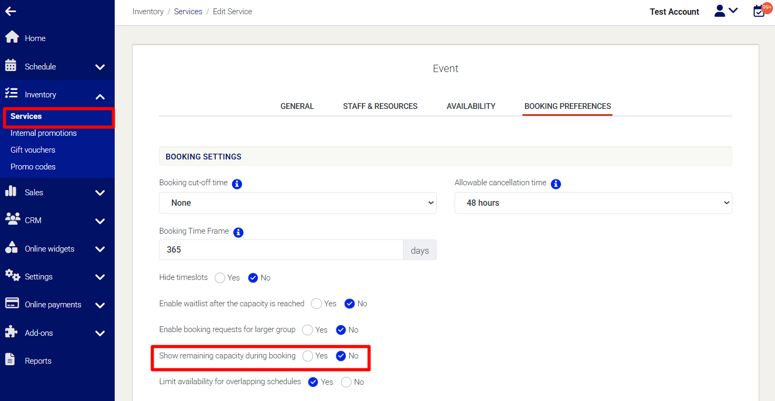Open Gift vouchers in the Inventory submenu

coord(33,150)
